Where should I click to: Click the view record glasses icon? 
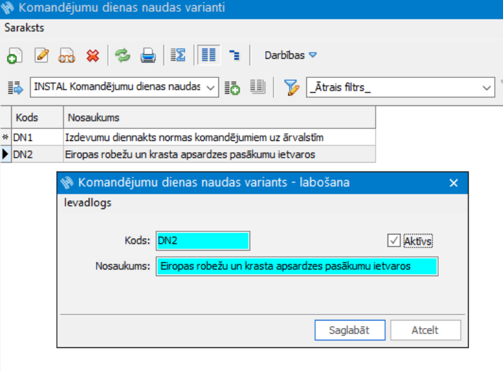(x=67, y=55)
